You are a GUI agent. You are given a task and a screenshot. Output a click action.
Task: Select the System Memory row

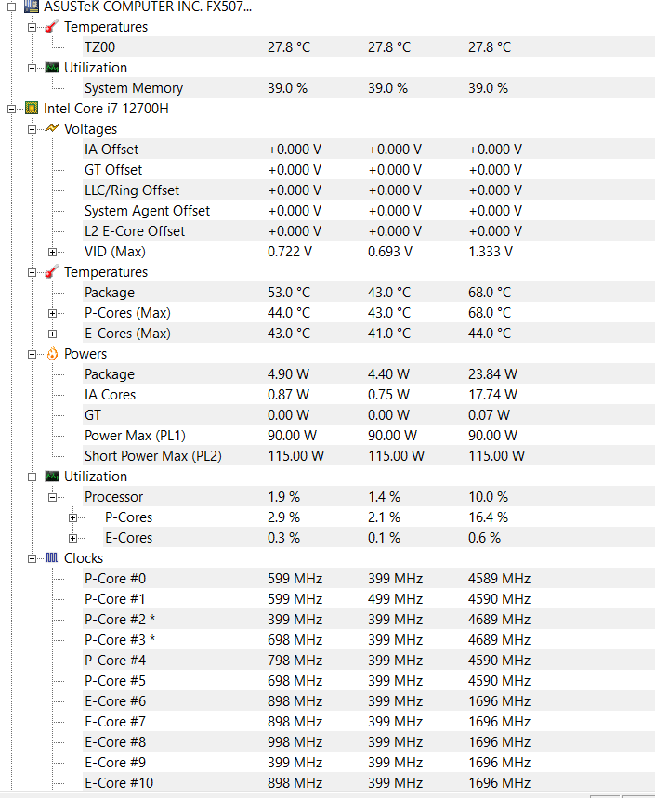click(x=133, y=88)
